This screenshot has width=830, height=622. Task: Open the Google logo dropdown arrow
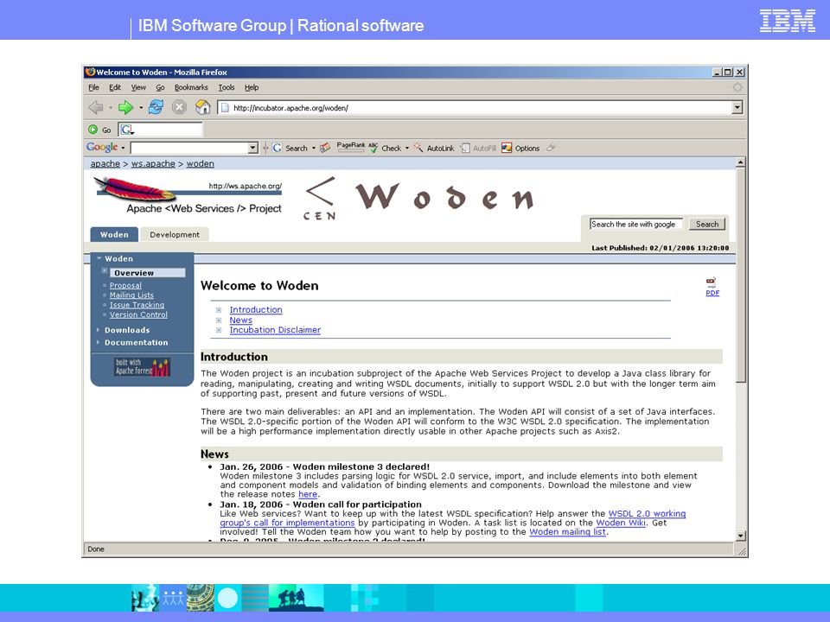click(x=123, y=148)
